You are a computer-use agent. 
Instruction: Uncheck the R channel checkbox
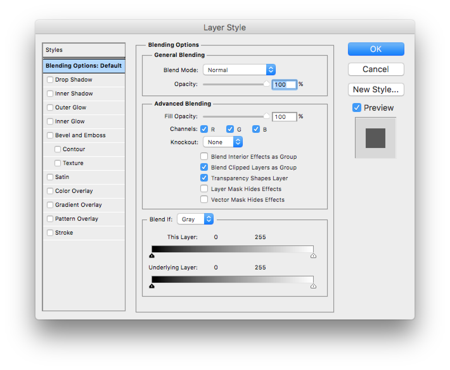tap(204, 129)
